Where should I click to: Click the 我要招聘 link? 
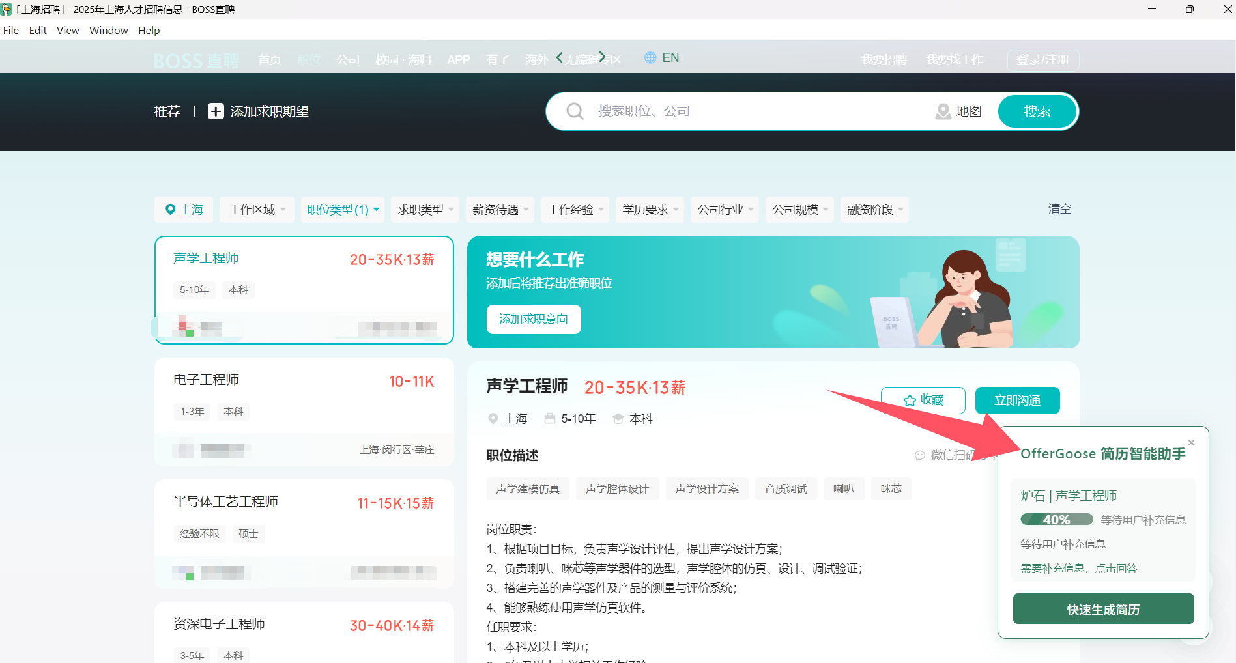[884, 60]
